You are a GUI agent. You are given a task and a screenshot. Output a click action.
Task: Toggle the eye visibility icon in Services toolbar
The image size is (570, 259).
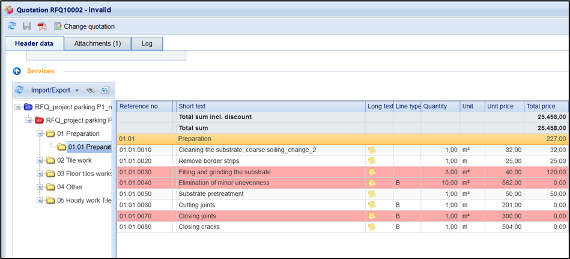coord(91,91)
